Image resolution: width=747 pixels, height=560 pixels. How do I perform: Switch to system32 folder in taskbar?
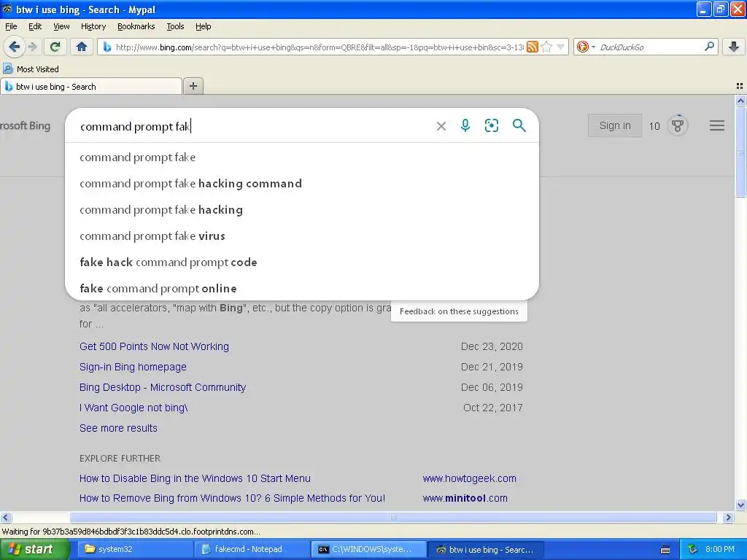[136, 549]
